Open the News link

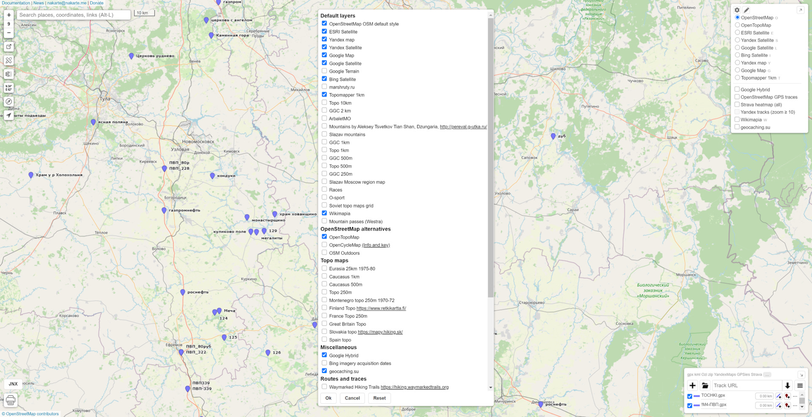(38, 3)
